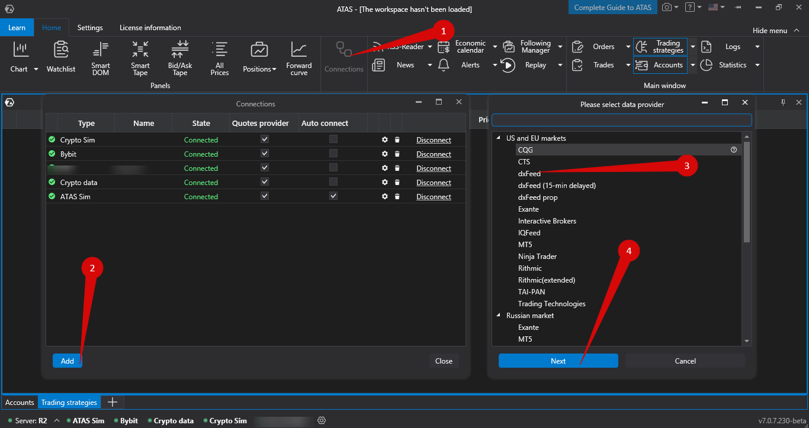Enable Auto connect for Crypto Sim
The image size is (809, 428).
coord(333,140)
